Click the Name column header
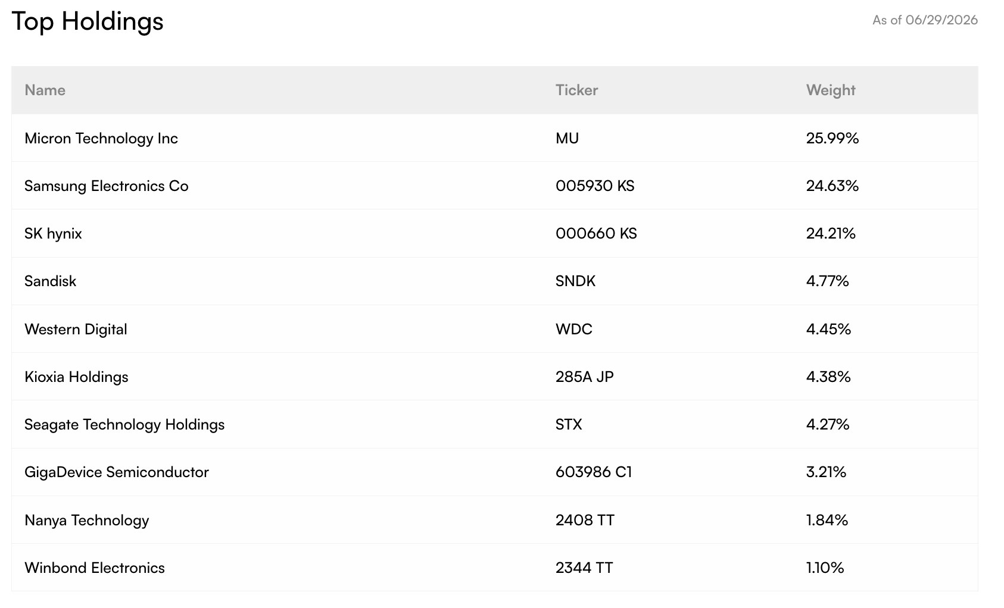 pyautogui.click(x=45, y=90)
